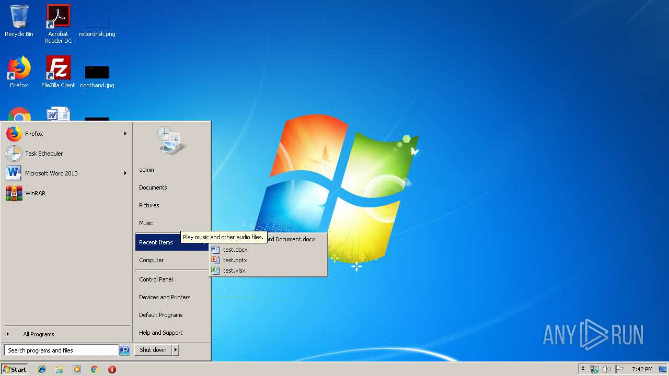The image size is (669, 376).
Task: Click the Firefox icon in Start menu
Action: tap(14, 134)
